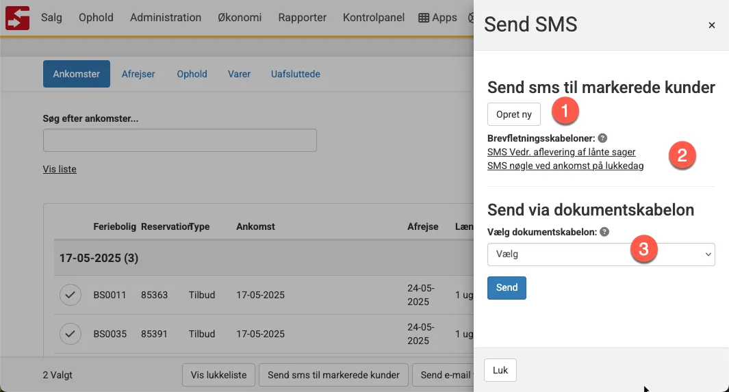Open the Apps grid menu

click(x=437, y=18)
